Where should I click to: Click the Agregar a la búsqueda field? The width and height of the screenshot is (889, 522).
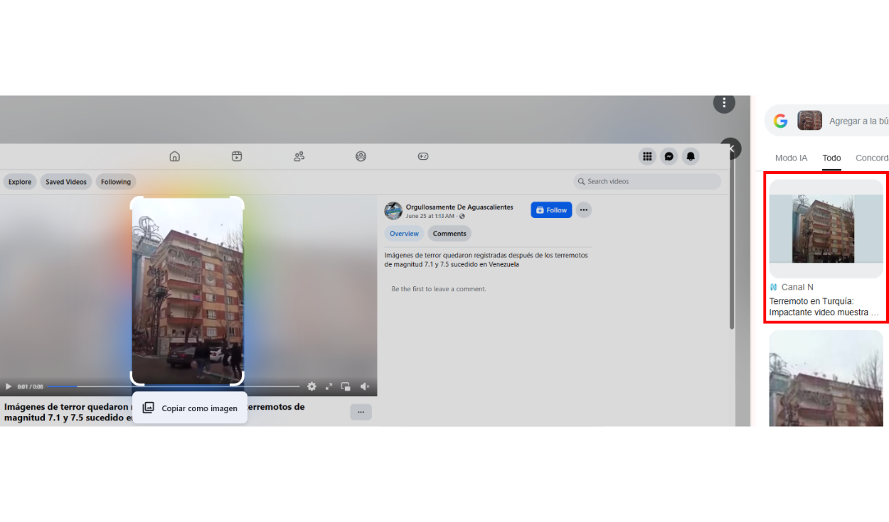point(858,121)
